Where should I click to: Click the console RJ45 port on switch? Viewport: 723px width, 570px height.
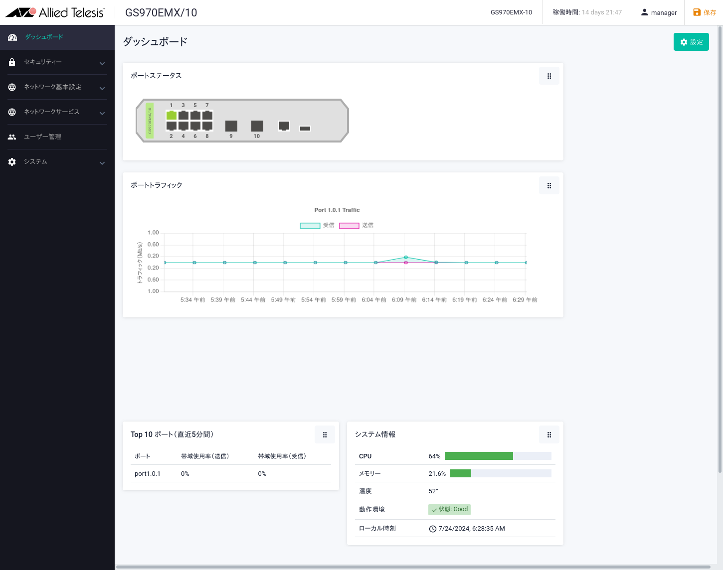pyautogui.click(x=284, y=126)
